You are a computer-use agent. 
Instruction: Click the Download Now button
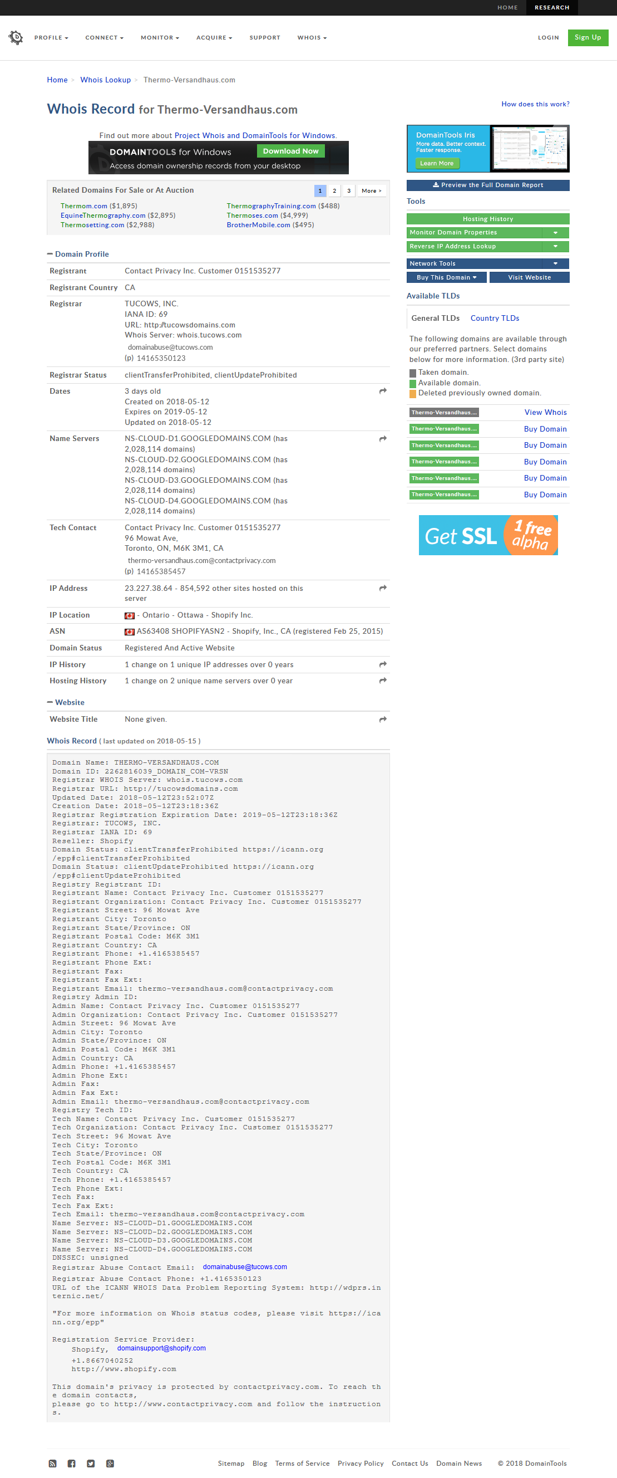(x=291, y=151)
